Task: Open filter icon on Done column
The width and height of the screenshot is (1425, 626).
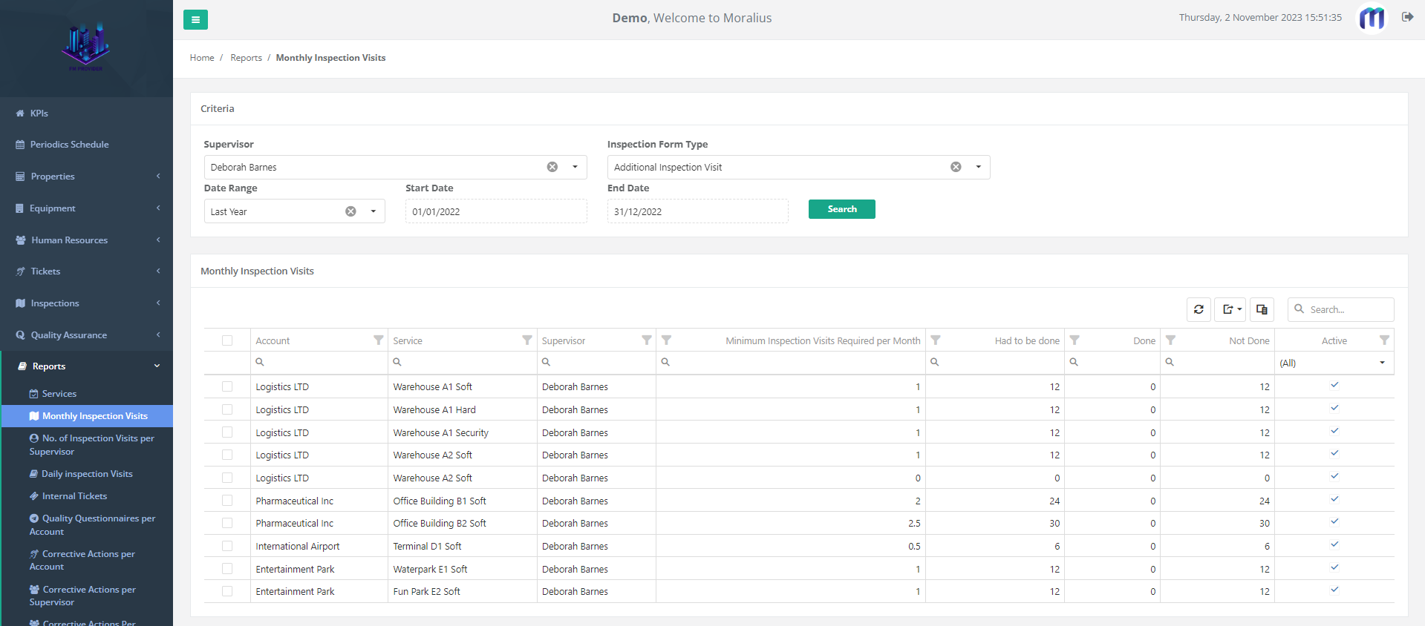Action: 1075,340
